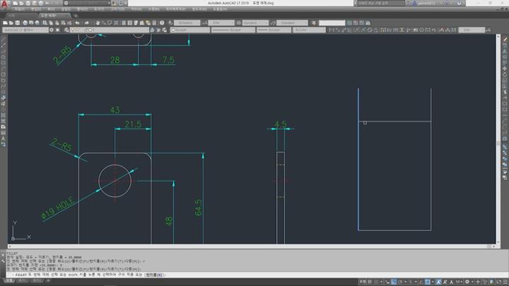The height and width of the screenshot is (286, 509).
Task: Click the [반지름(R)] option in the command line
Action: [x=155, y=275]
